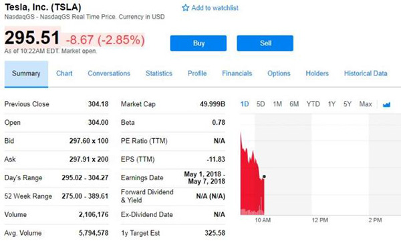Click the Add to watchlist link
This screenshot has width=401, height=243.
[215, 8]
